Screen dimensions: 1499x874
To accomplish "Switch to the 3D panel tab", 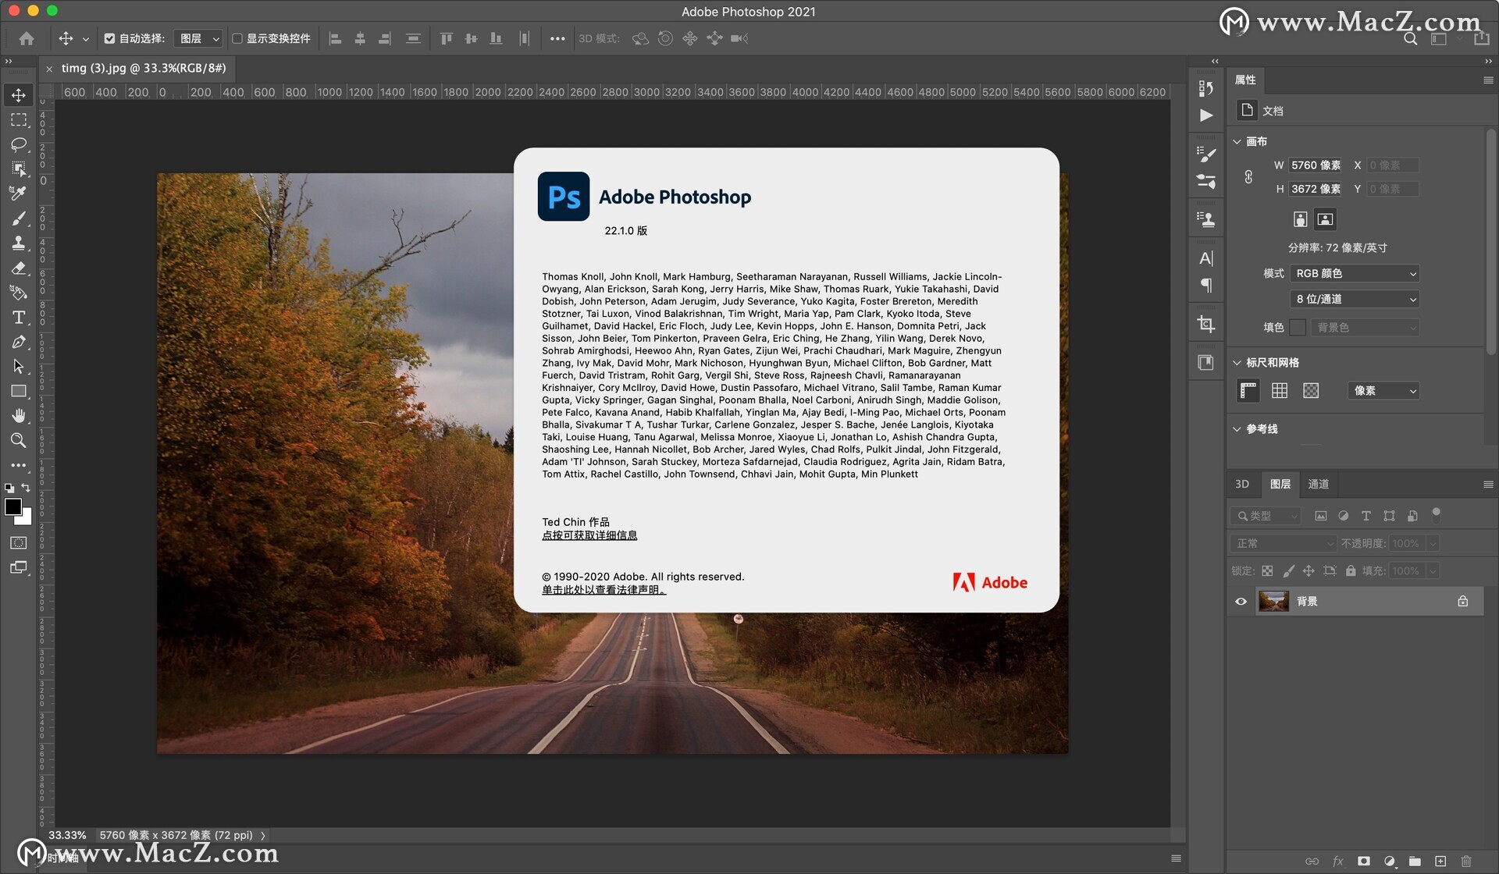I will (x=1242, y=484).
